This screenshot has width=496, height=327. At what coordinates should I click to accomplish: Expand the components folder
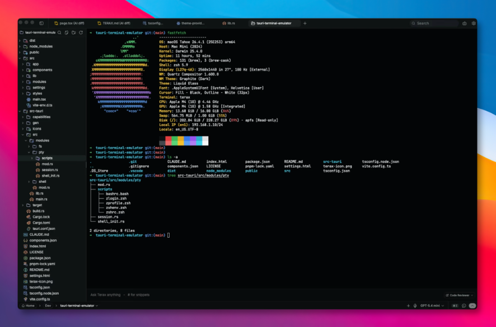coord(23,70)
